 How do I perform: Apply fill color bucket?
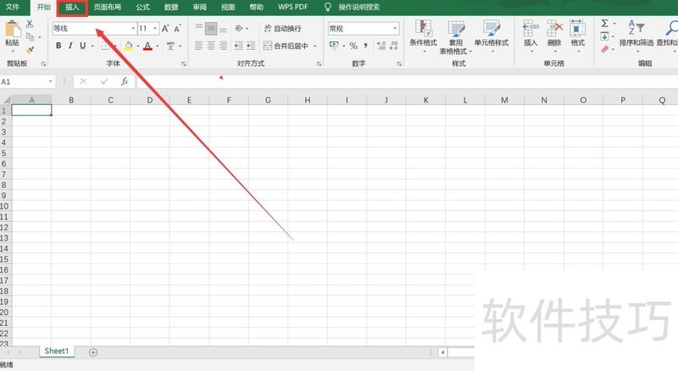[129, 46]
